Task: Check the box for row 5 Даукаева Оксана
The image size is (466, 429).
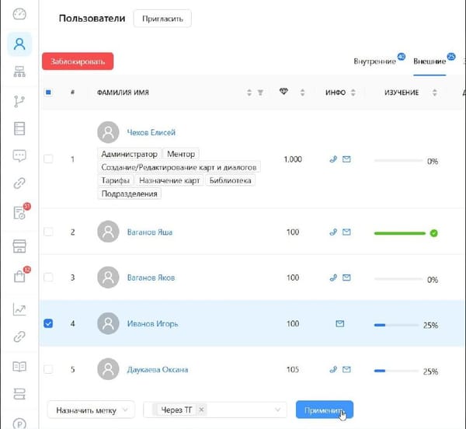Action: click(48, 369)
